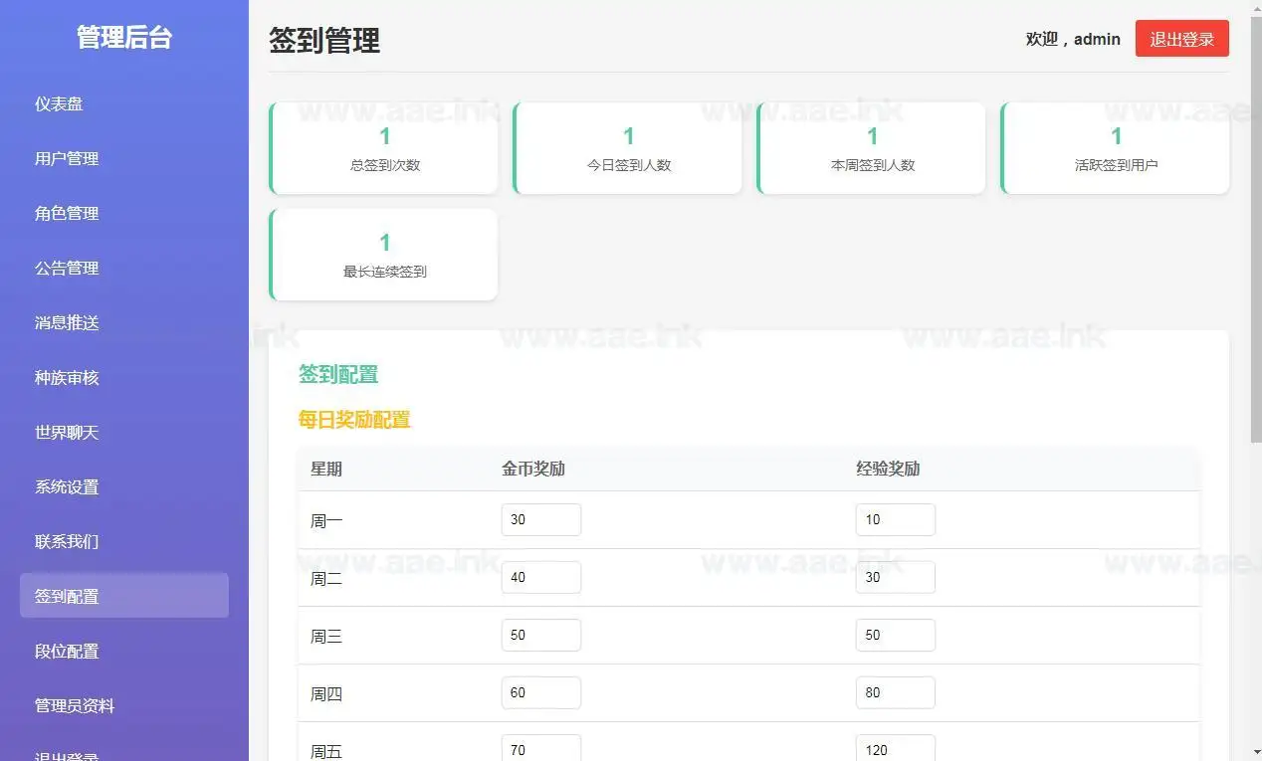Click the admin welcome text

(1073, 39)
